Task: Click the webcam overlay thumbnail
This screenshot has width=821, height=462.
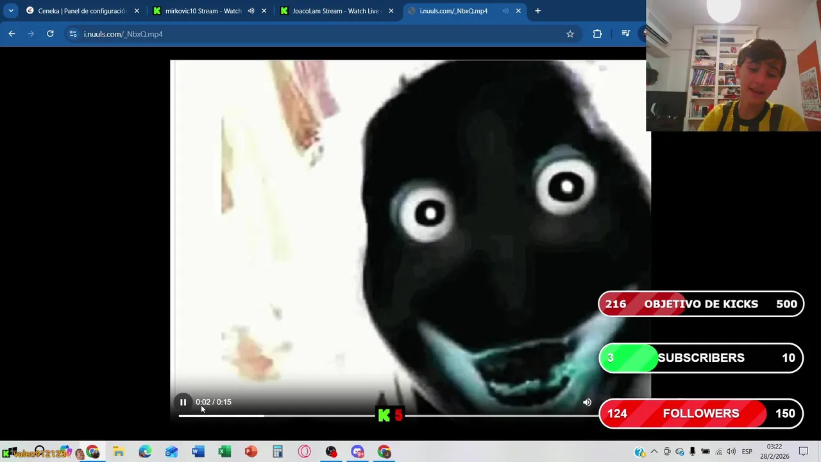Action: click(x=733, y=65)
